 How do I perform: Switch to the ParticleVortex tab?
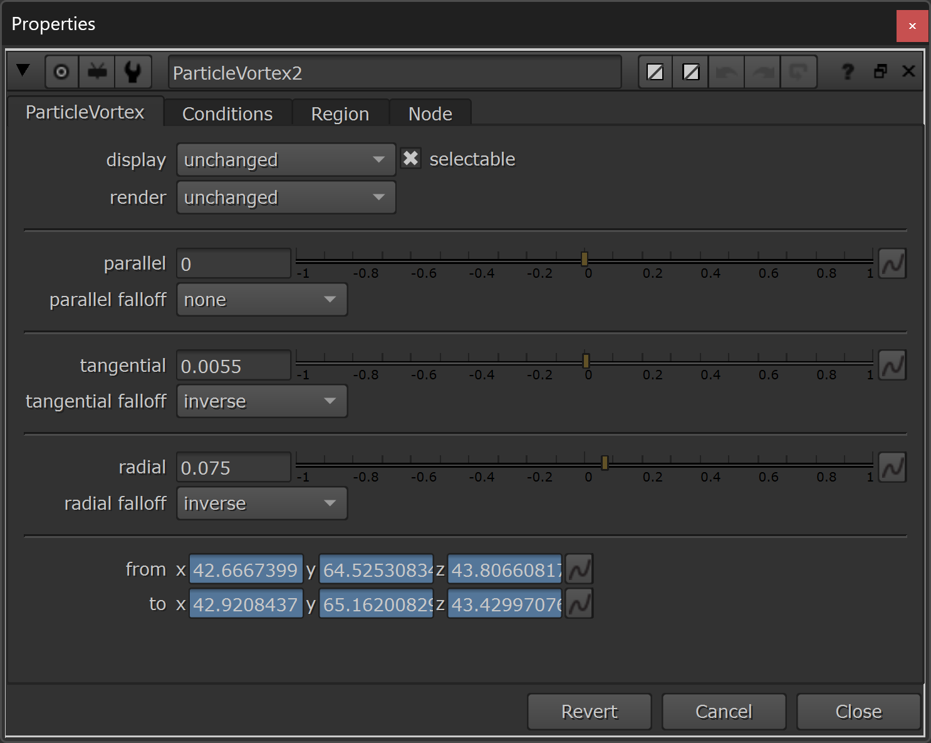coord(85,112)
